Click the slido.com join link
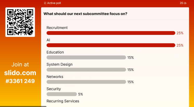Screen dimensions: 194x107 20,73
